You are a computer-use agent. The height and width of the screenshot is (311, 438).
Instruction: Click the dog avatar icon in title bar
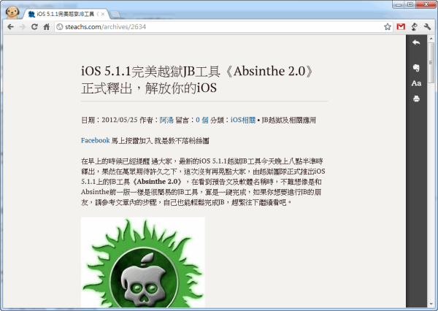(12, 12)
